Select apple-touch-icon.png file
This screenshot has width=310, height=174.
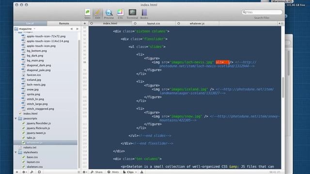coord(41,46)
